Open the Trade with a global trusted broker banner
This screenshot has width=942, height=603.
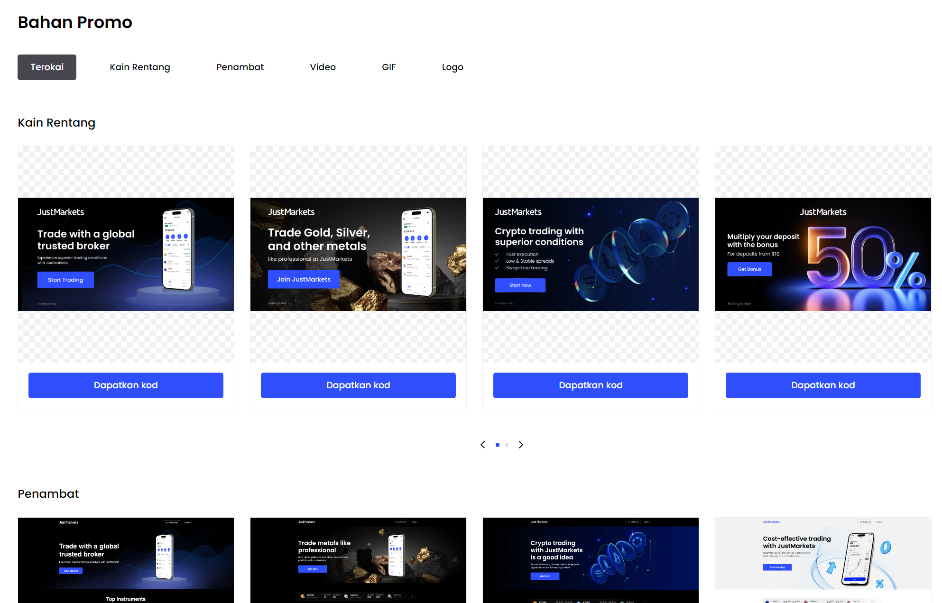pyautogui.click(x=126, y=254)
